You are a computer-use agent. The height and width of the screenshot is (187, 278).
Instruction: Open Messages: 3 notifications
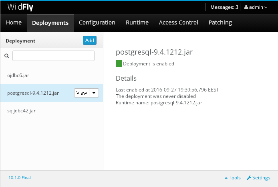click(x=224, y=7)
